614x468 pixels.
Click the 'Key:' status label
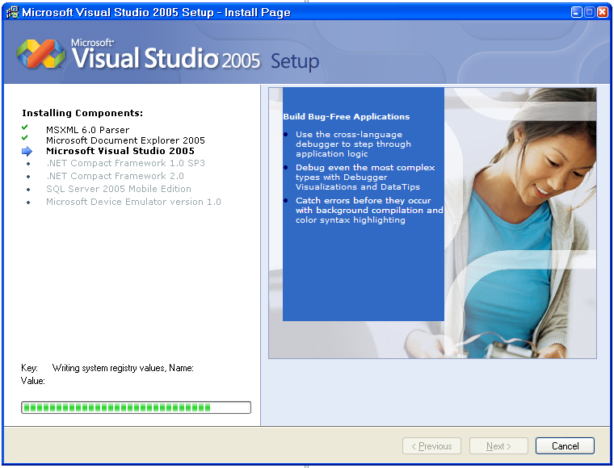tap(29, 368)
